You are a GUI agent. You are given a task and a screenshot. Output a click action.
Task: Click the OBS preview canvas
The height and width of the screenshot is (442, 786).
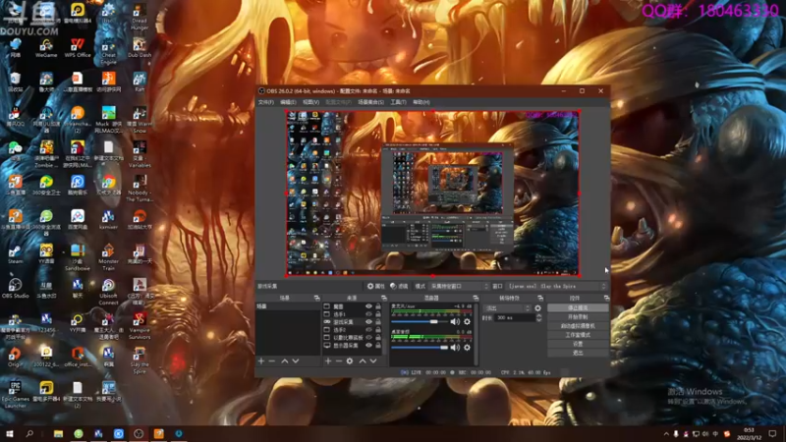[x=432, y=193]
